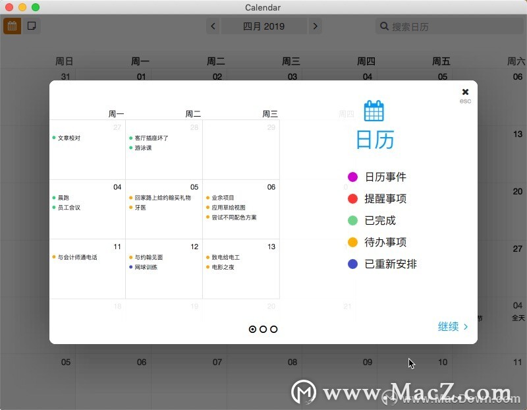Click the 周一 header in the dialog preview
Screen dimensions: 527x410
[116, 114]
